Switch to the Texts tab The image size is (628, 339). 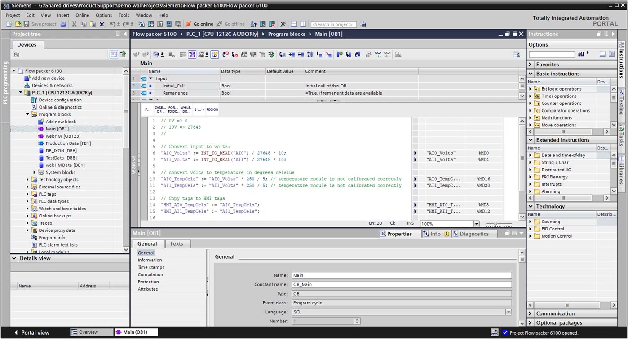coord(177,244)
